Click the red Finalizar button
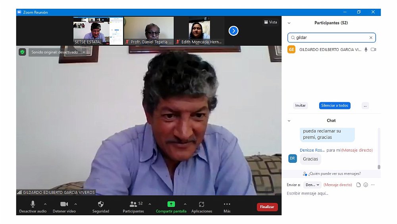The width and height of the screenshot is (397, 224). pos(267,207)
